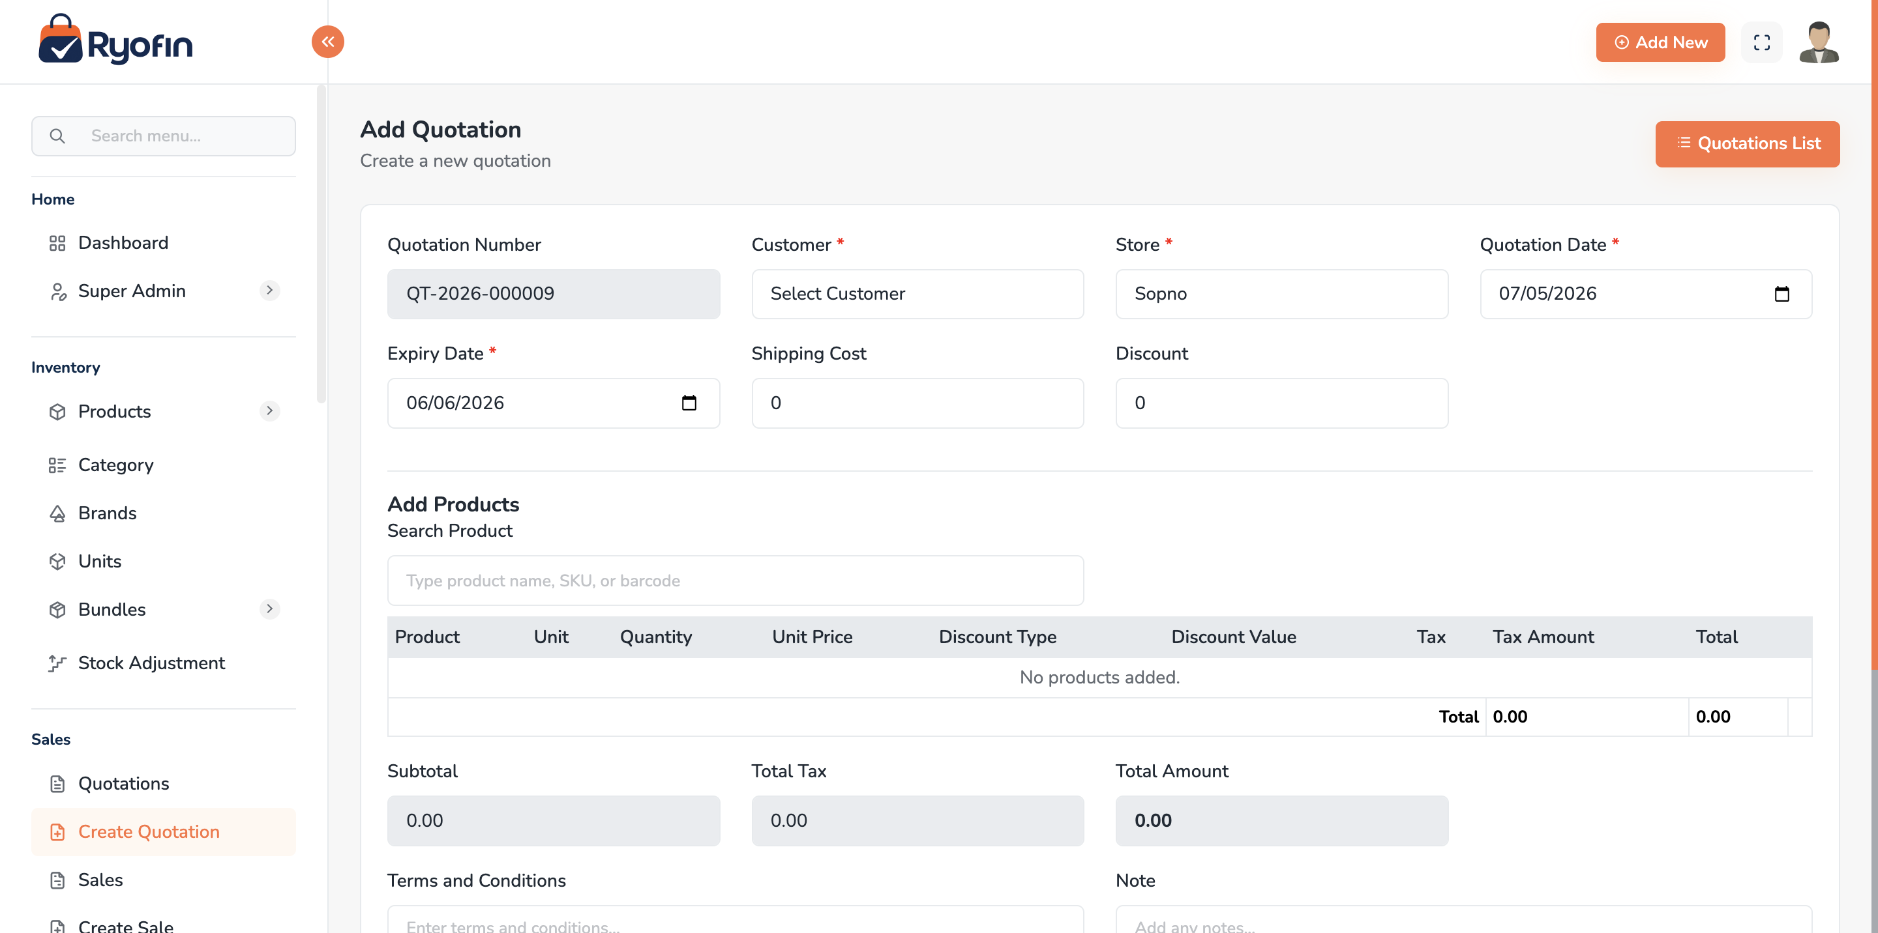Screen dimensions: 1878x933
Task: Focus the Search menu field
Action: (x=163, y=136)
